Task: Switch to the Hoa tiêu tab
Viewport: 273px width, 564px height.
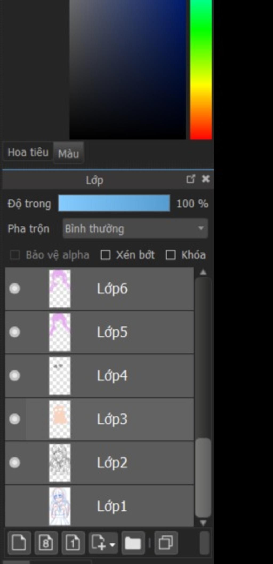Action: [28, 152]
